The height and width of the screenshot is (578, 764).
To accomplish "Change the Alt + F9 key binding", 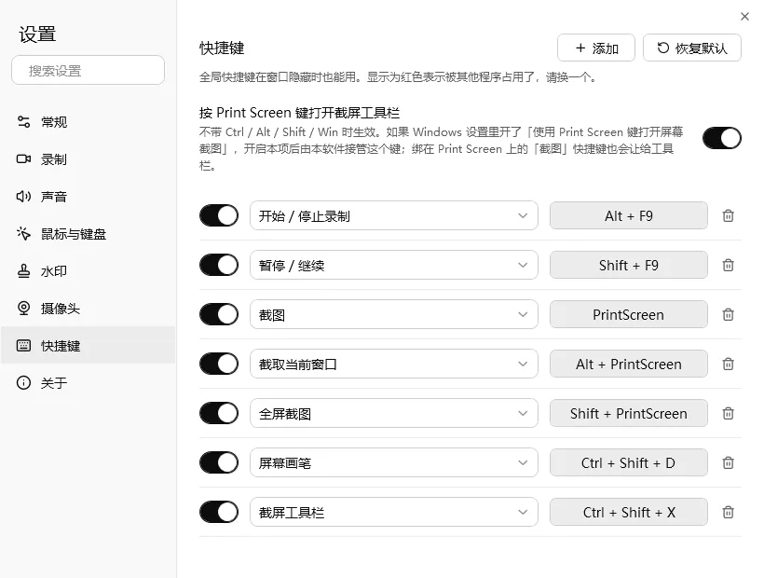I will 629,215.
